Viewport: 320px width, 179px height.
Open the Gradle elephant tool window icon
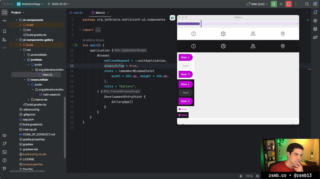coord(315,37)
